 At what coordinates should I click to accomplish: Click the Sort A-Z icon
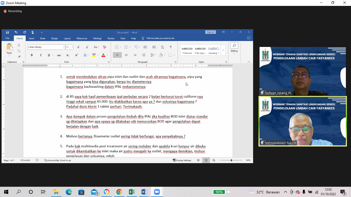162,47
